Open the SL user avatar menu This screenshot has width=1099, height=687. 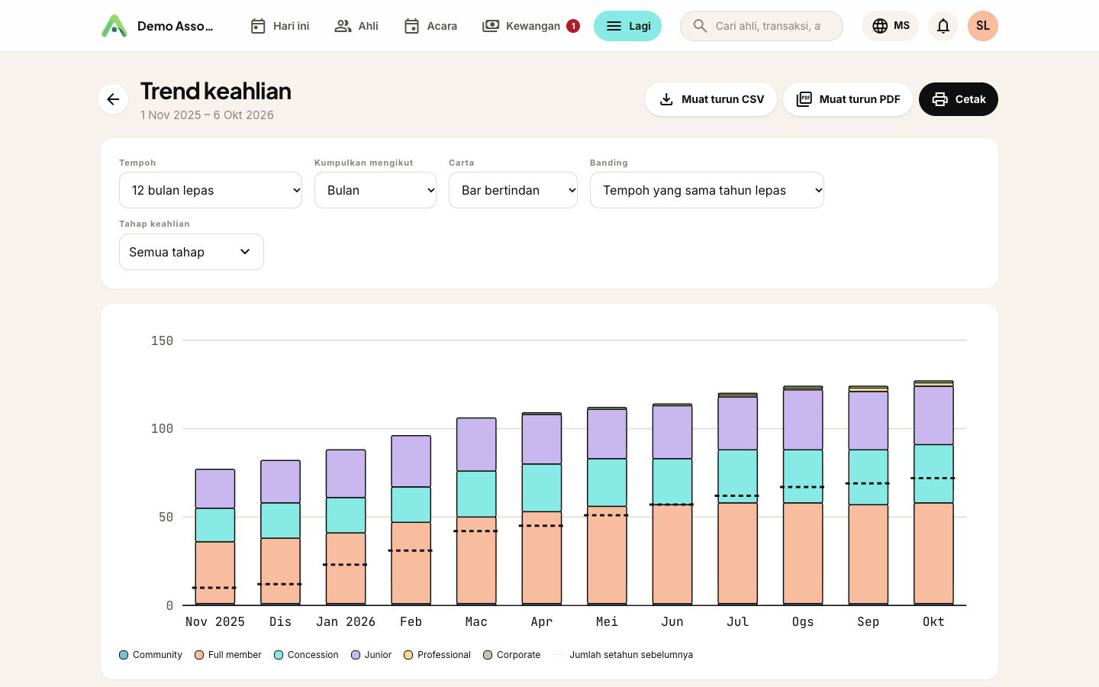coord(983,26)
